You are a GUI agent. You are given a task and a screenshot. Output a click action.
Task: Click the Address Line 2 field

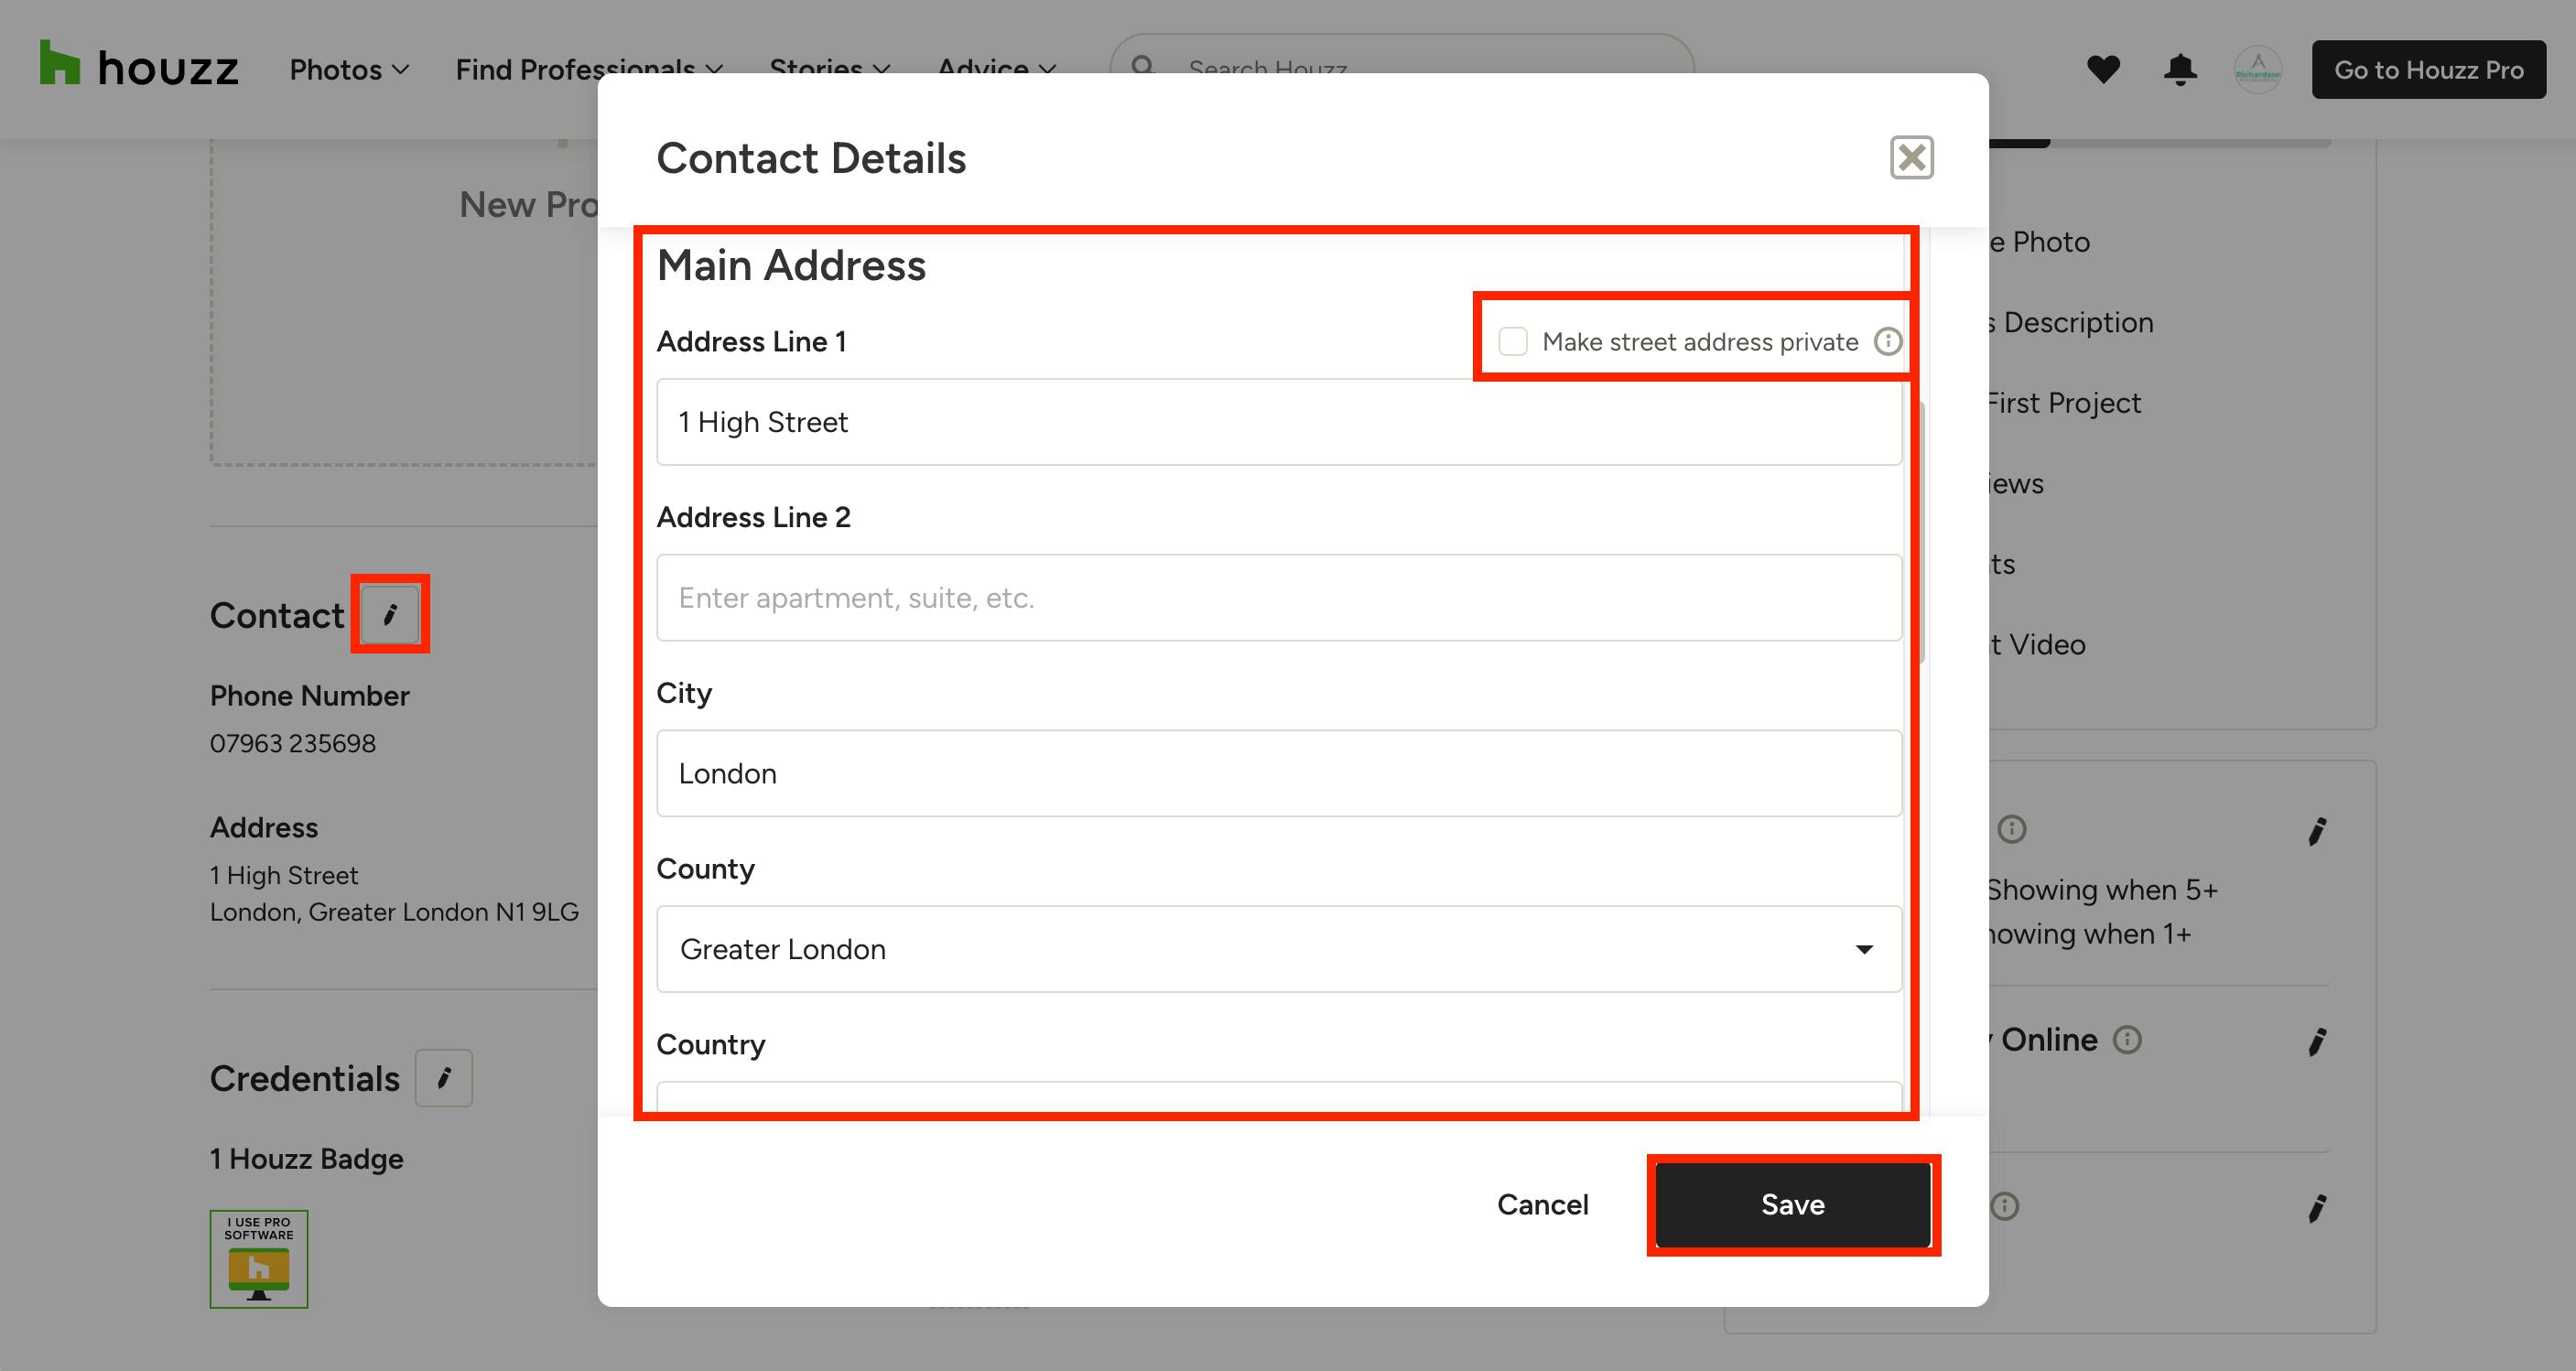1279,598
